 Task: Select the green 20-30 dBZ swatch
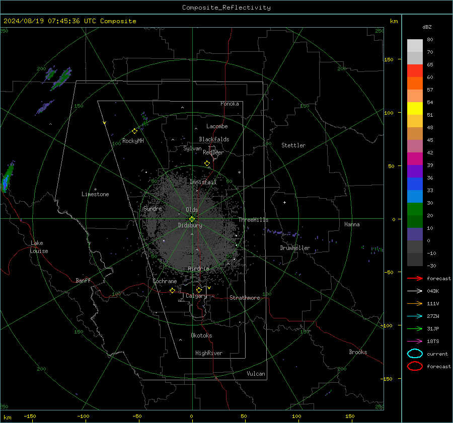coord(415,209)
